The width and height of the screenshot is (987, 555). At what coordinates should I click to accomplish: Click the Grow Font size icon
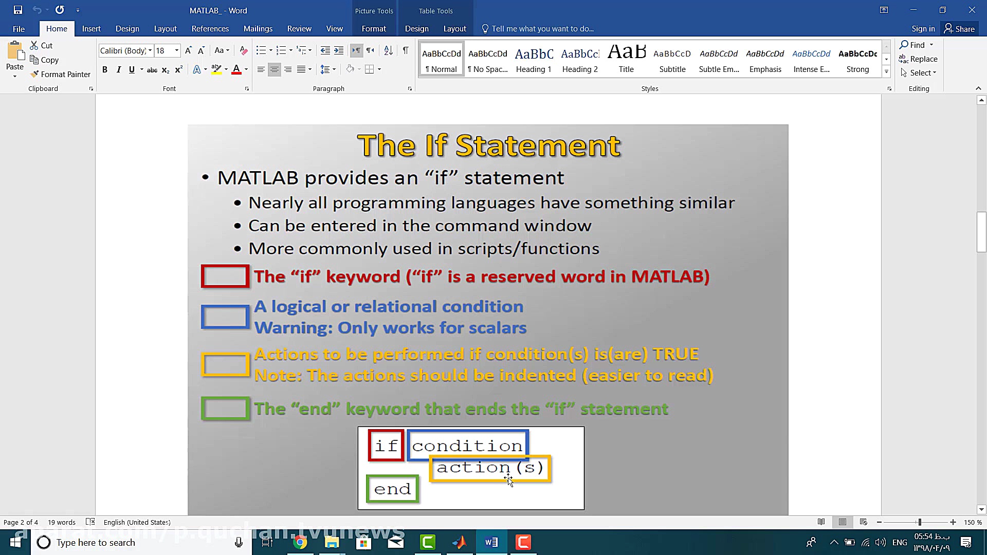click(188, 50)
